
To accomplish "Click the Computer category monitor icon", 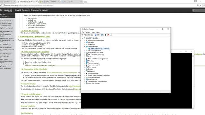I will [87, 42].
